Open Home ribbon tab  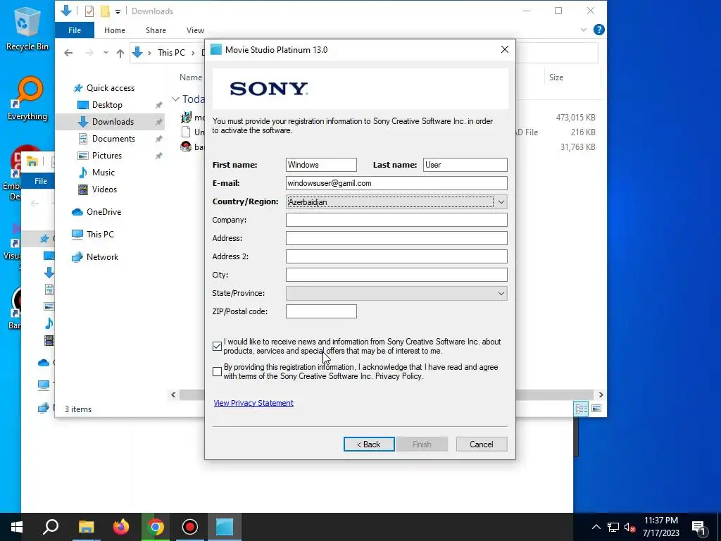pos(115,30)
